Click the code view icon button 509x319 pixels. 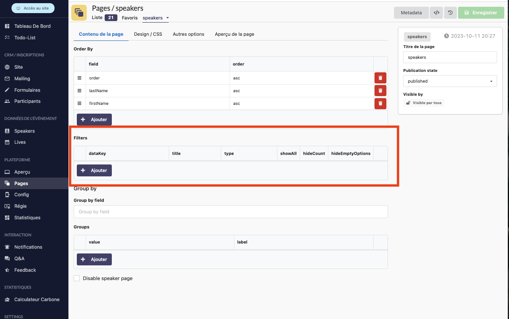(437, 13)
